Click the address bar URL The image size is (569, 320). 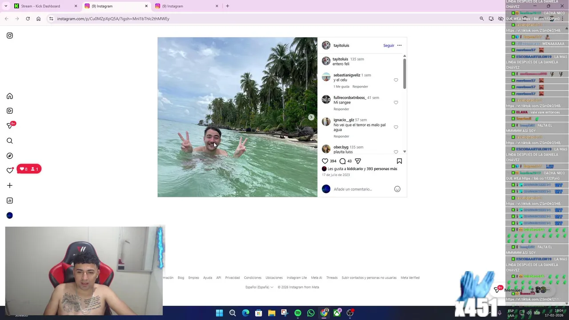(x=113, y=19)
